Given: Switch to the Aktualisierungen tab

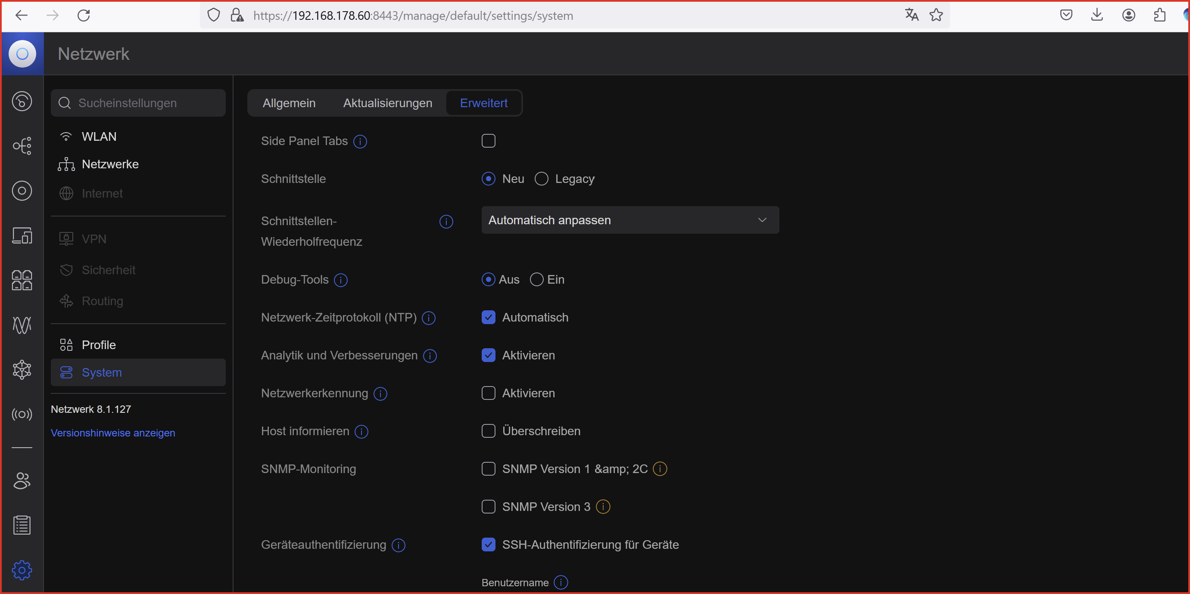Looking at the screenshot, I should [387, 103].
